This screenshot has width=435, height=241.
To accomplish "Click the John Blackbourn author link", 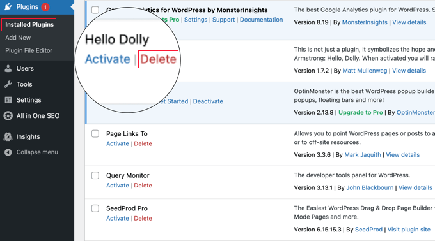I will tap(370, 187).
